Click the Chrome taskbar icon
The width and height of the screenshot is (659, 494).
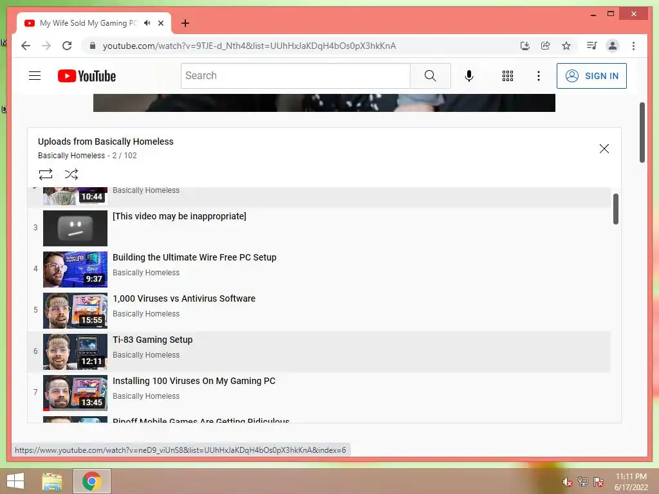[92, 481]
